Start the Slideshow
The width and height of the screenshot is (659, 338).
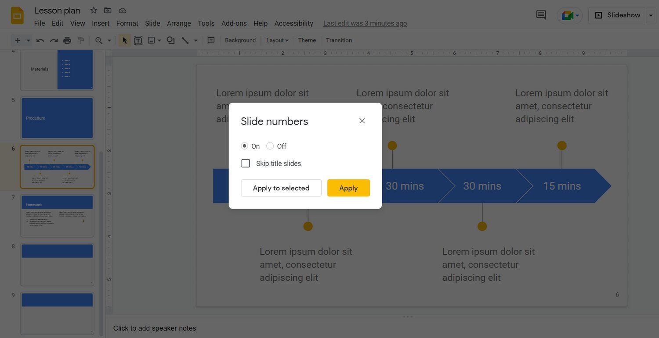coord(617,15)
